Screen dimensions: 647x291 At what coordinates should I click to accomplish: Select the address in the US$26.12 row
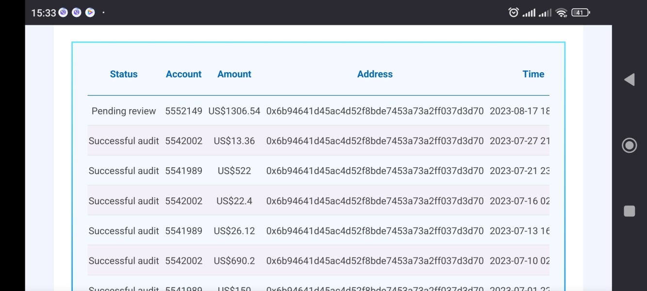pyautogui.click(x=375, y=231)
